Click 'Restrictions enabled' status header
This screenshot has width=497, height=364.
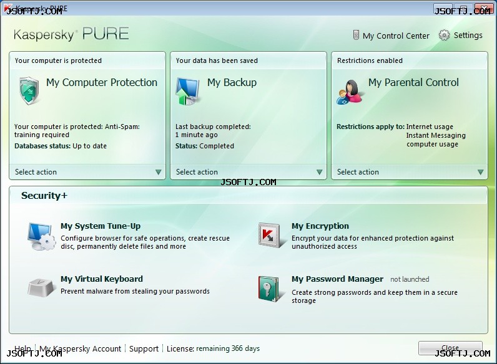370,60
